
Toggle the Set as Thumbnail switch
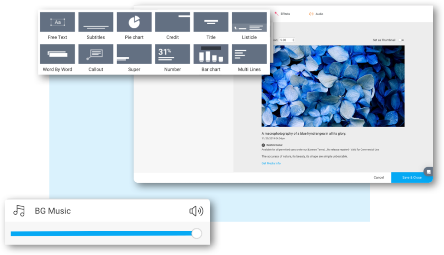pos(402,40)
